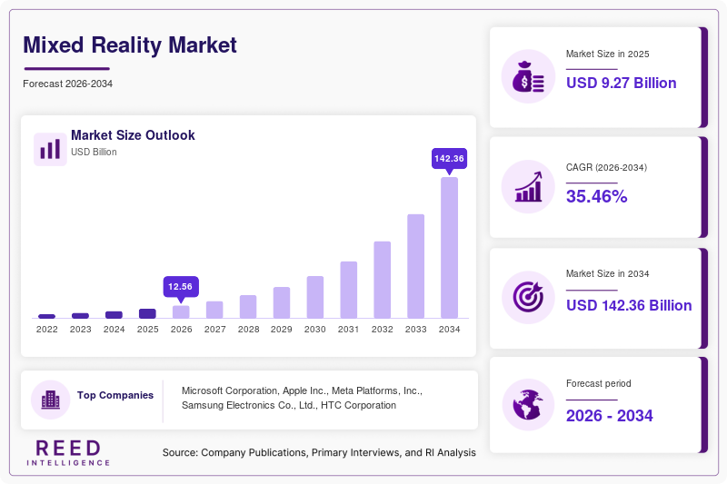Click the 2033 axis label
This screenshot has height=484, width=727.
click(416, 330)
